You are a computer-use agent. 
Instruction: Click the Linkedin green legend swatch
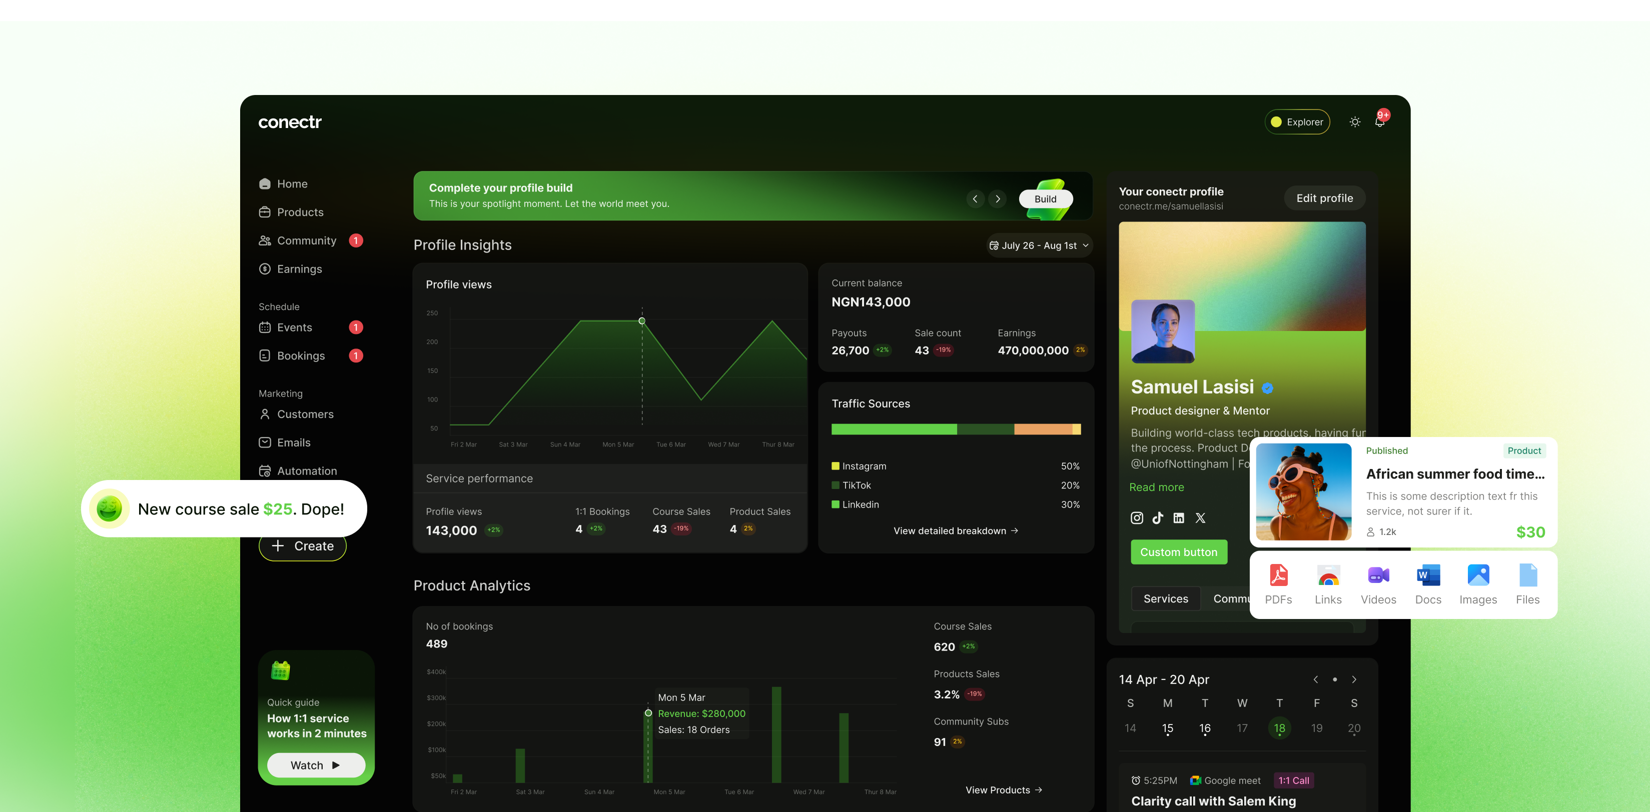tap(835, 504)
